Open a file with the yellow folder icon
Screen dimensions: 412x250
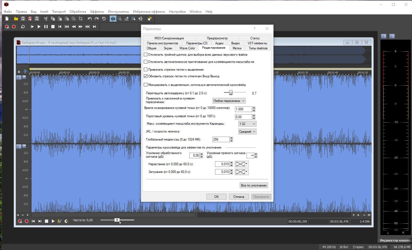[16, 19]
